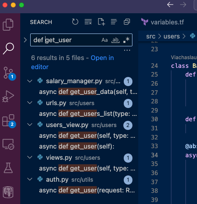Collapse the urls.py results
This screenshot has width=197, height=204.
pyautogui.click(x=30, y=103)
